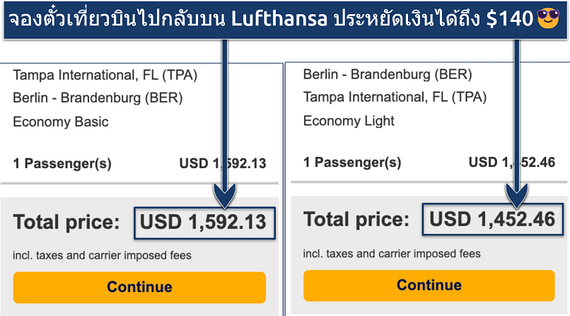Click the taxes note under the USD 1,592.13 total
This screenshot has width=570, height=316.
102,255
